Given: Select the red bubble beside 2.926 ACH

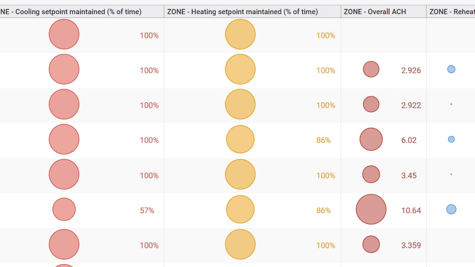Looking at the screenshot, I should pos(371,69).
